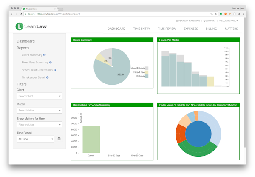Bookmark page with the star icon
Image resolution: width=255 pixels, height=177 pixels.
(x=216, y=14)
